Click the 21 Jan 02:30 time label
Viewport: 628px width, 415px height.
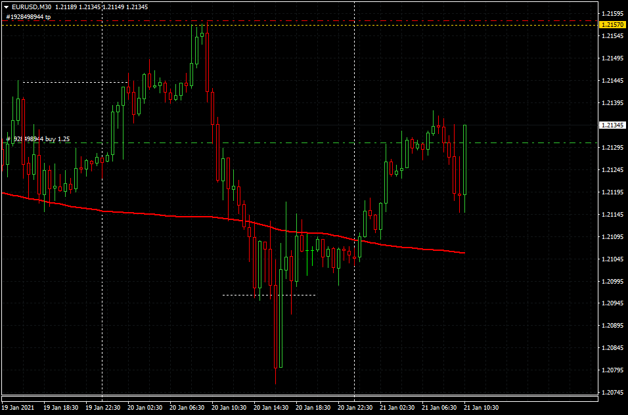pyautogui.click(x=397, y=407)
